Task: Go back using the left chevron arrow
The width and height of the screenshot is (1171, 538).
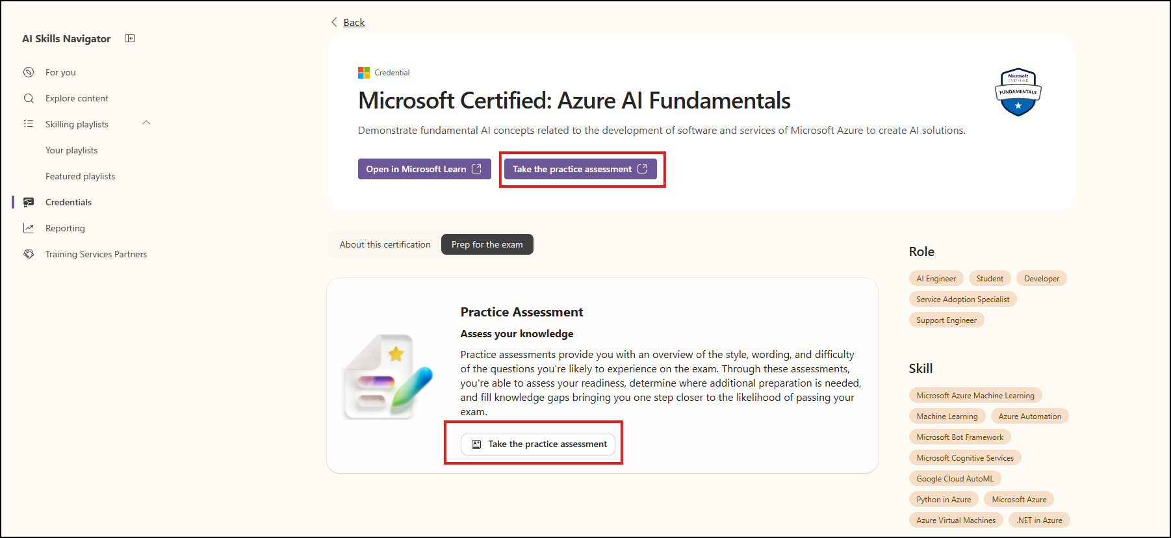Action: pyautogui.click(x=334, y=22)
